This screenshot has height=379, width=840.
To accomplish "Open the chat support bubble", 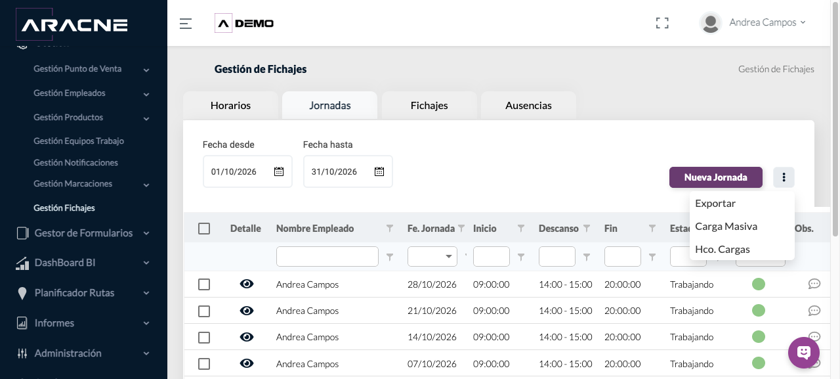I will pyautogui.click(x=804, y=353).
